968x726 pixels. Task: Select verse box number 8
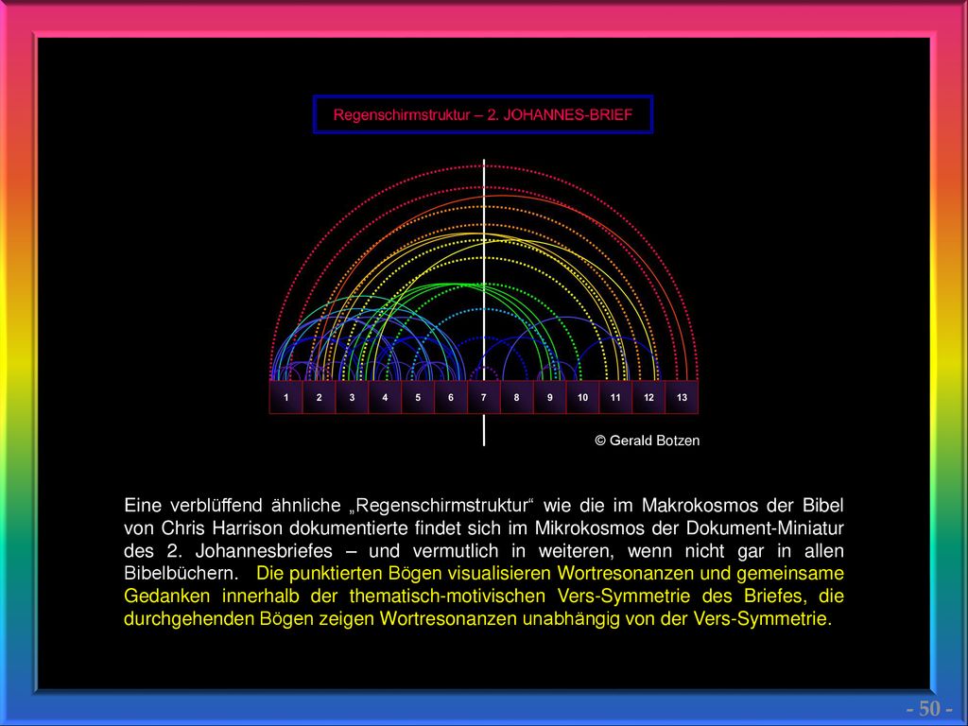517,397
